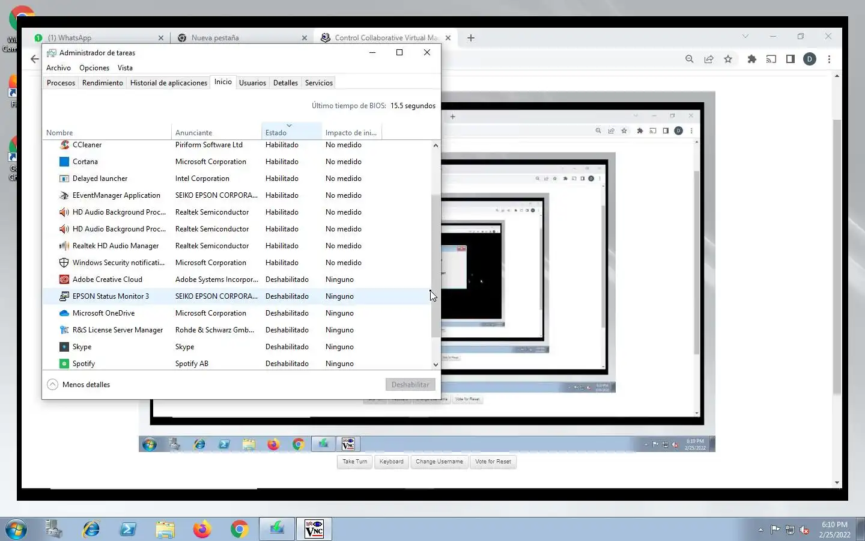The image size is (865, 541).
Task: Sort by Impacto de inicio column header
Action: [x=351, y=133]
